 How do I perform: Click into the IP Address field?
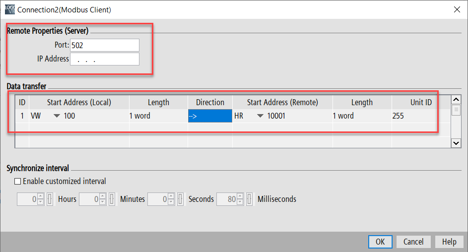point(105,59)
